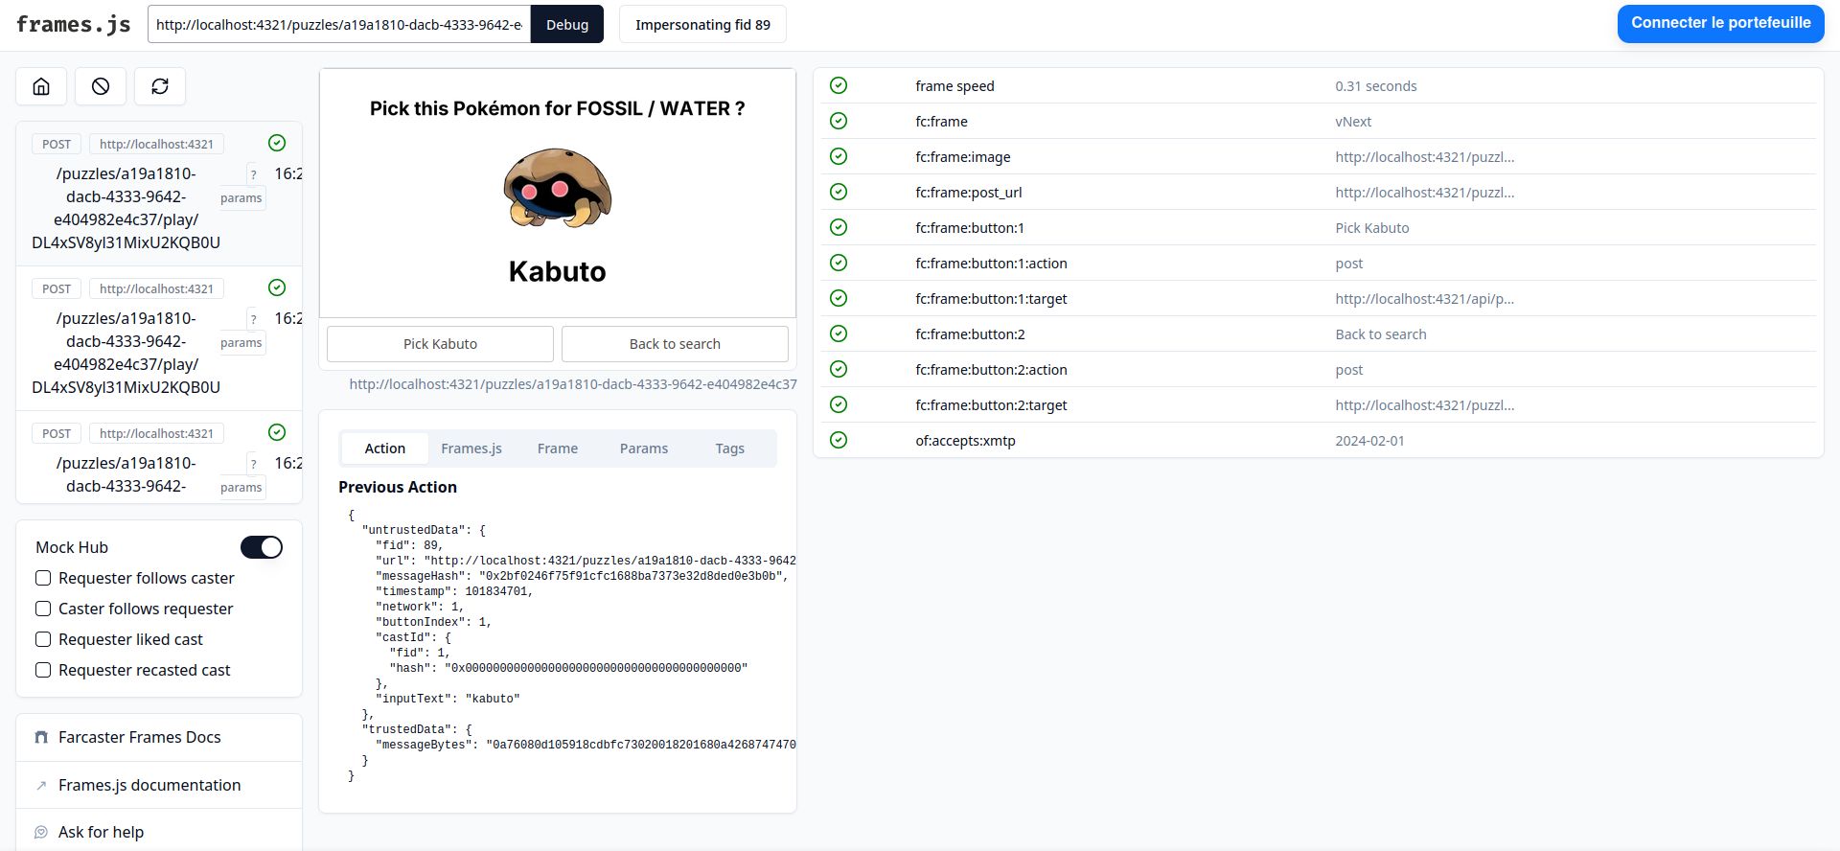Click the check icon for fc:frame:button:1
The width and height of the screenshot is (1840, 851).
point(839,227)
